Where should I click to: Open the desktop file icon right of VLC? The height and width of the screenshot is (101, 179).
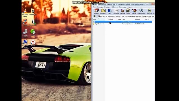tap(33, 12)
